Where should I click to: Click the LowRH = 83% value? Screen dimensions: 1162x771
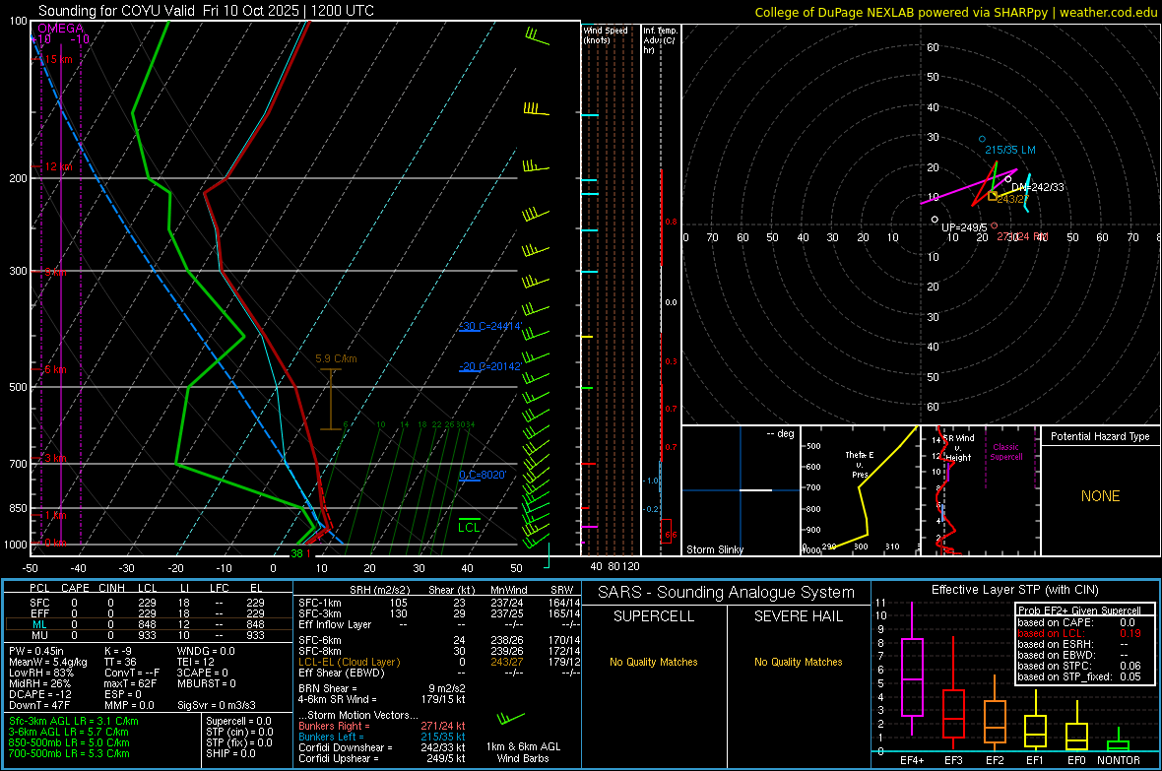pos(40,674)
